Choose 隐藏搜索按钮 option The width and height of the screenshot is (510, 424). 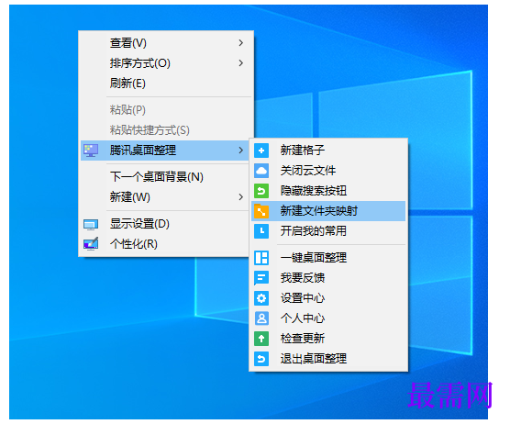point(328,191)
